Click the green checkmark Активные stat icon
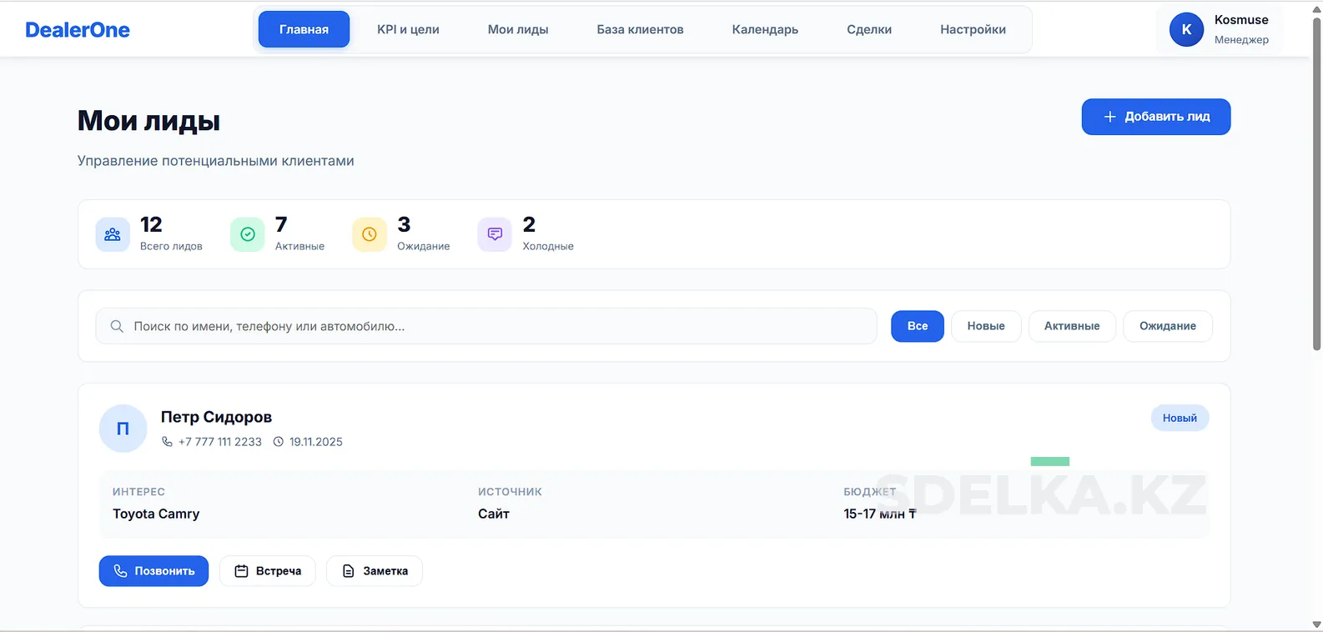Screen dimensions: 1323x632 tap(248, 234)
